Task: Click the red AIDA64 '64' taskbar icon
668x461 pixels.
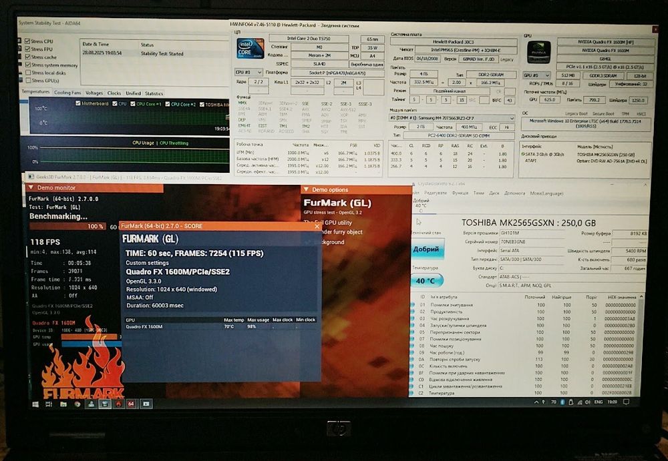Action: pyautogui.click(x=131, y=404)
